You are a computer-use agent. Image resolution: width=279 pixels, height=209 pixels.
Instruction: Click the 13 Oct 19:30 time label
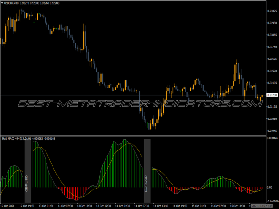104,206
